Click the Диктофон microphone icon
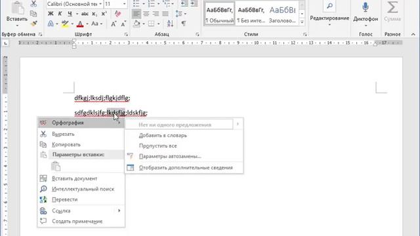420x236 pixels. click(x=366, y=7)
